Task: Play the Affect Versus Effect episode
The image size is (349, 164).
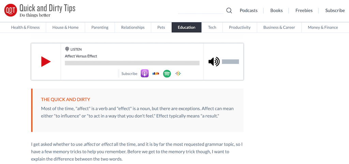Action: coord(46,62)
